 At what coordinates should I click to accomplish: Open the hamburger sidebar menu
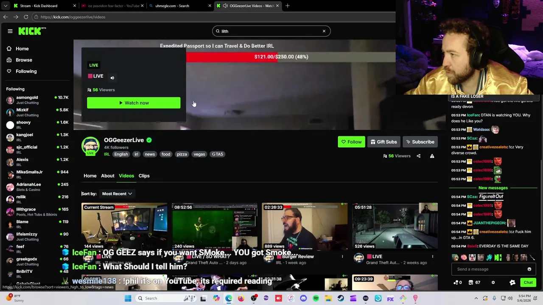10,31
